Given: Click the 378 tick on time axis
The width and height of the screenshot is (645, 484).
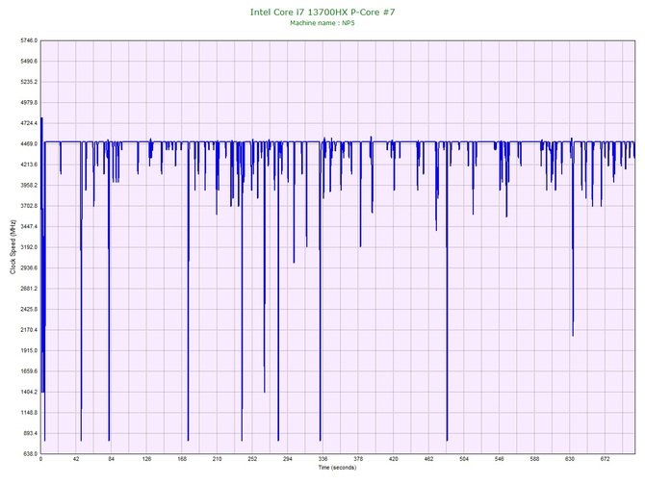Looking at the screenshot, I should (358, 459).
